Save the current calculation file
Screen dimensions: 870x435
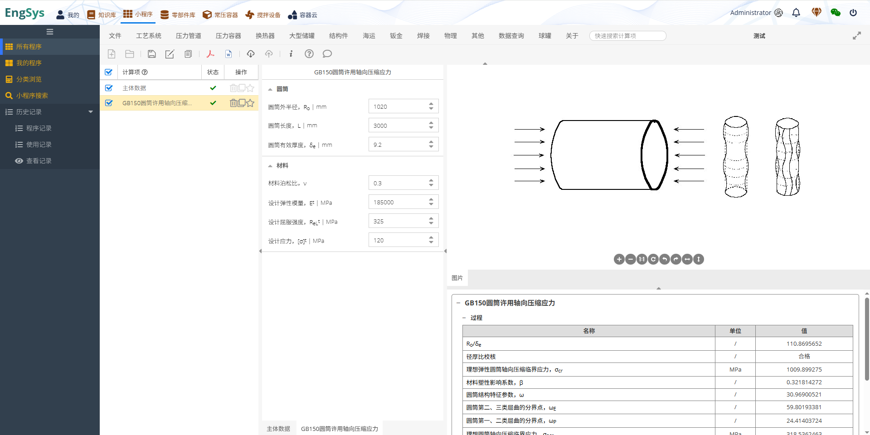point(151,54)
